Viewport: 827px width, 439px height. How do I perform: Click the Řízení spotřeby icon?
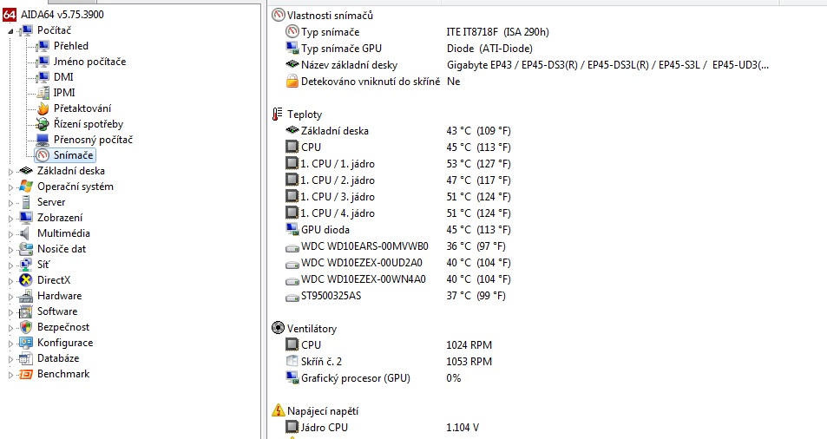pyautogui.click(x=43, y=124)
